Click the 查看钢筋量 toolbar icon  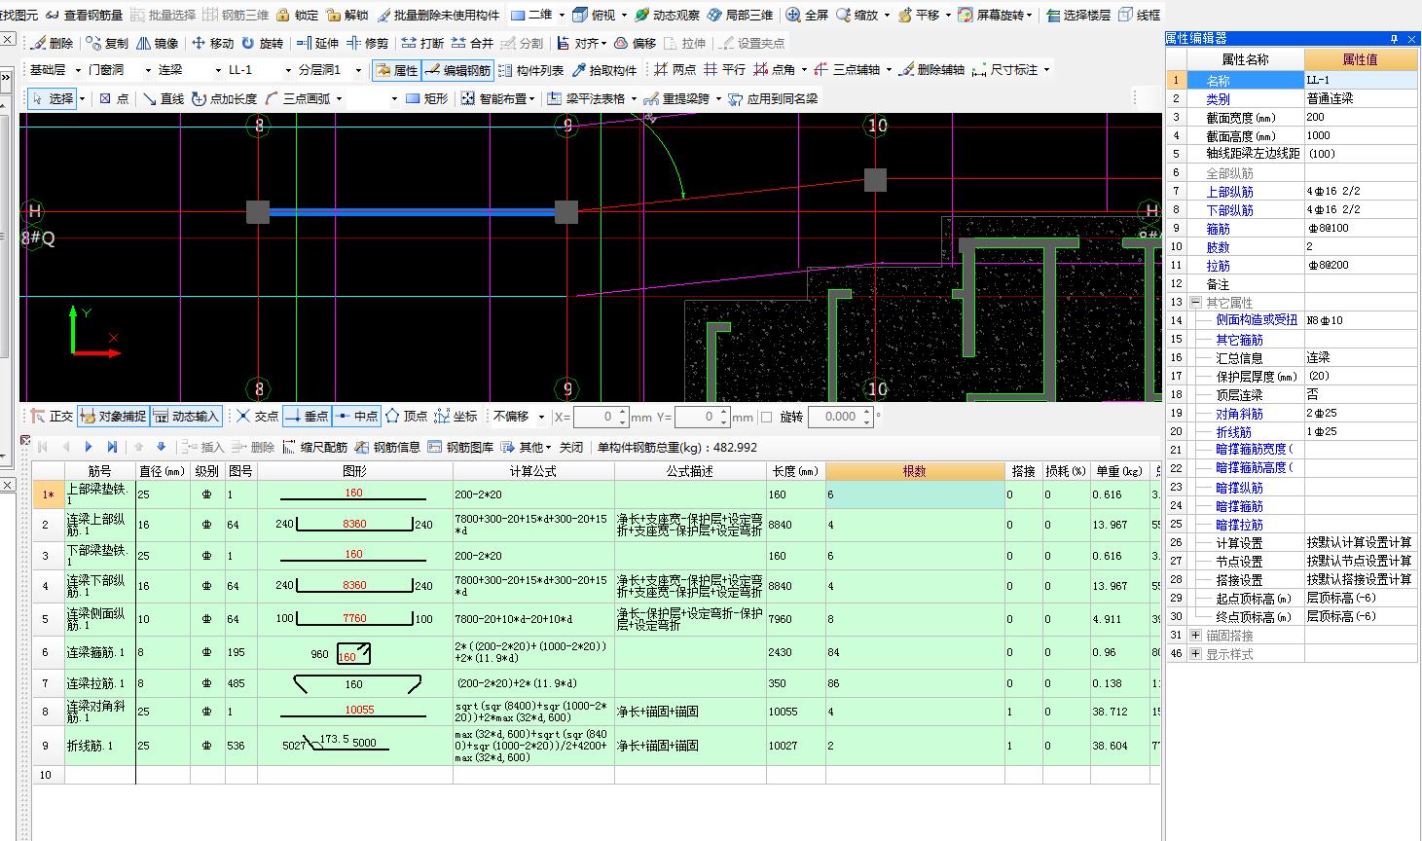click(x=85, y=15)
